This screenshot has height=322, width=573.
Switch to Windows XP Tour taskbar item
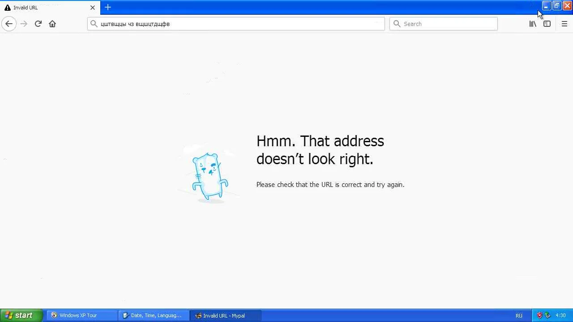(x=82, y=315)
